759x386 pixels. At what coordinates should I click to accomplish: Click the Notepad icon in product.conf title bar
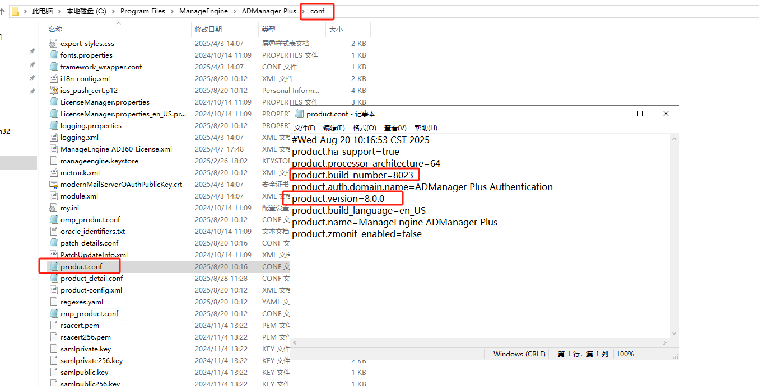pyautogui.click(x=299, y=114)
